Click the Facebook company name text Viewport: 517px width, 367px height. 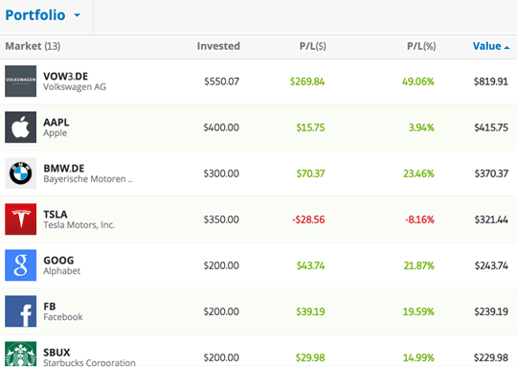[62, 317]
